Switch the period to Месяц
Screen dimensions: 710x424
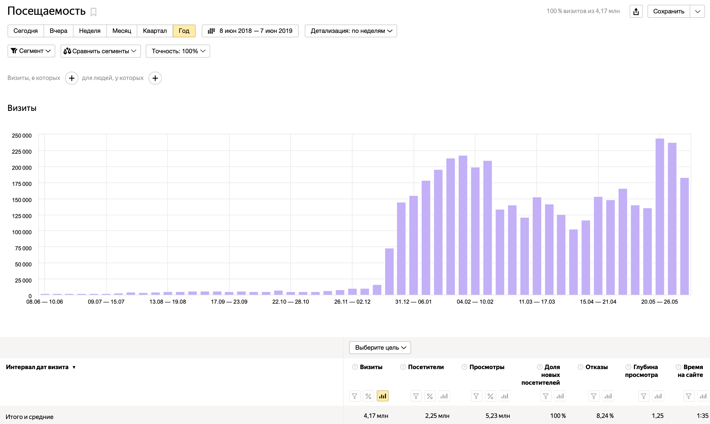coord(122,31)
